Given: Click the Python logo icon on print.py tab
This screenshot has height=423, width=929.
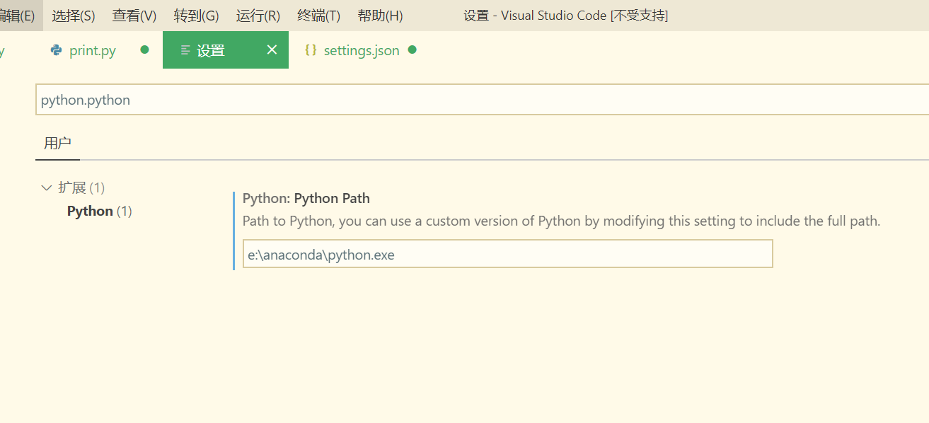Looking at the screenshot, I should point(56,50).
